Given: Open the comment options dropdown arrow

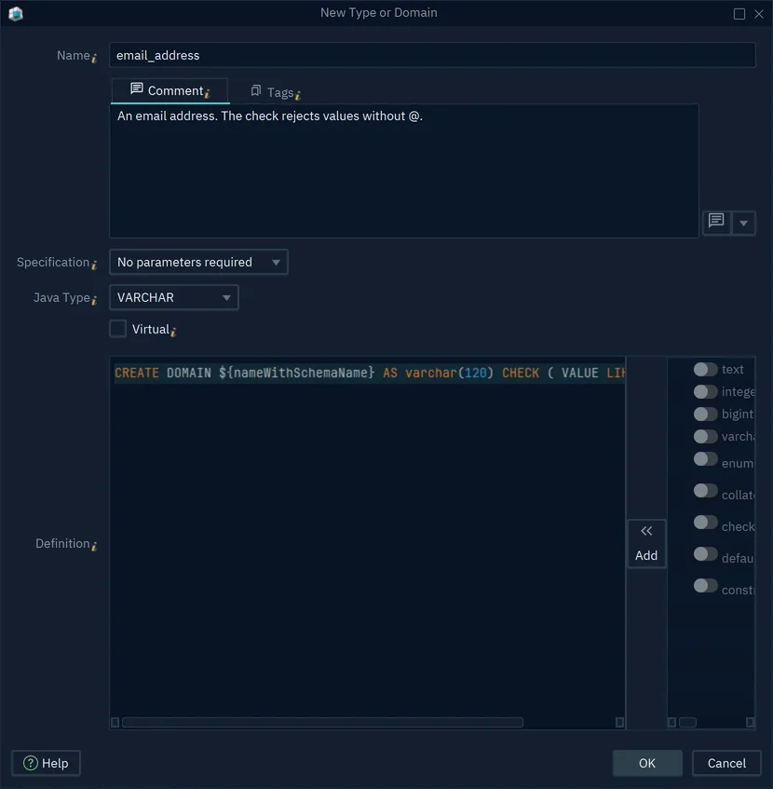Looking at the screenshot, I should (x=743, y=223).
